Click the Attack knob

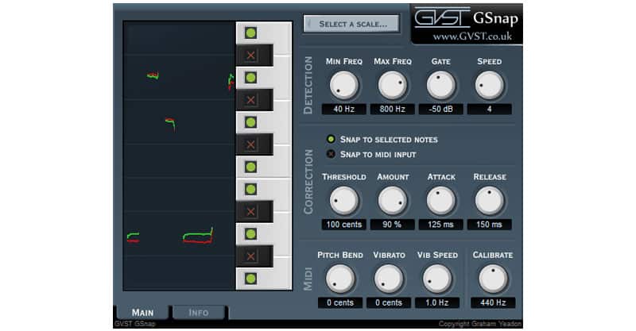point(441,201)
